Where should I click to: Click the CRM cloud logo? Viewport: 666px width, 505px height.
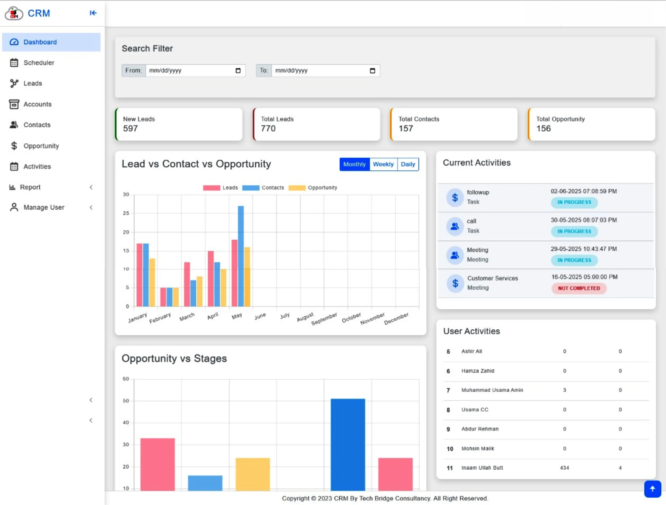click(14, 14)
